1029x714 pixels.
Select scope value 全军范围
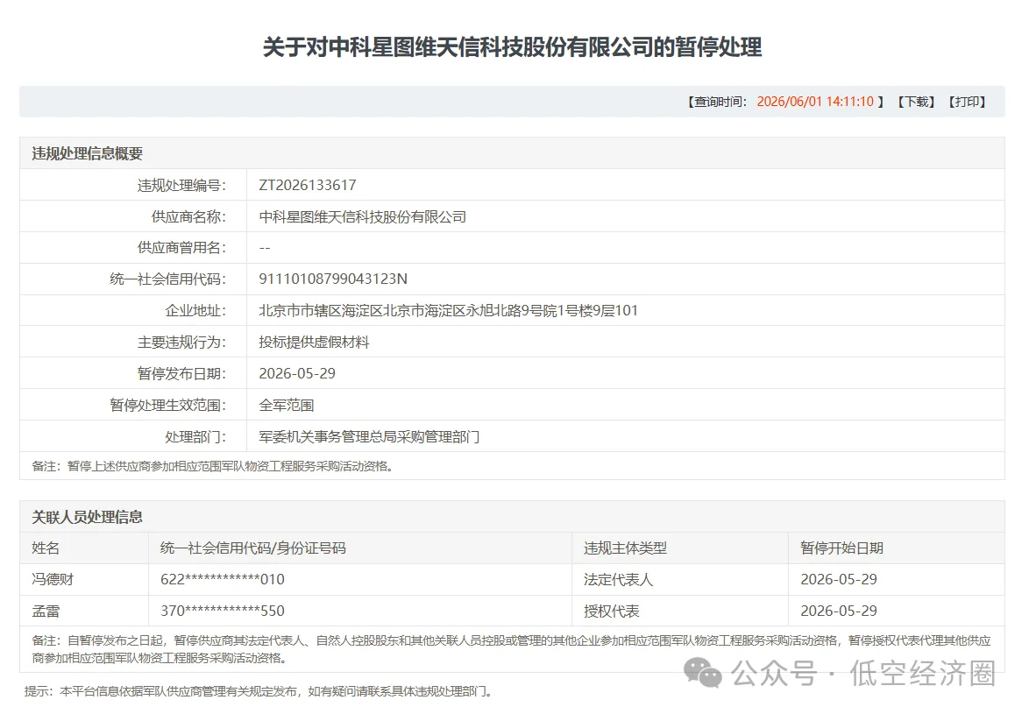click(x=286, y=405)
